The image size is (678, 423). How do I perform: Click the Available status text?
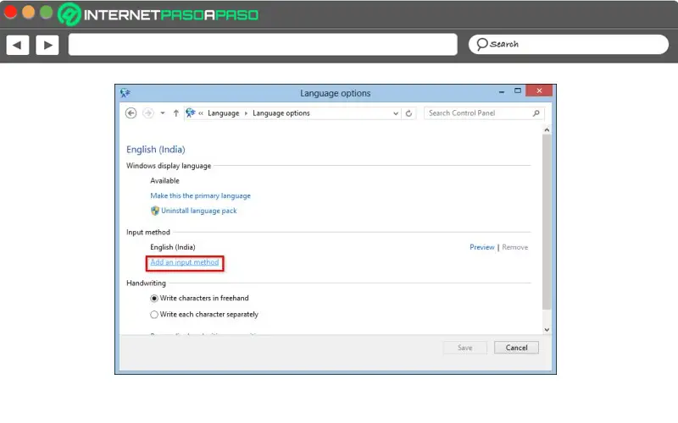(x=164, y=180)
